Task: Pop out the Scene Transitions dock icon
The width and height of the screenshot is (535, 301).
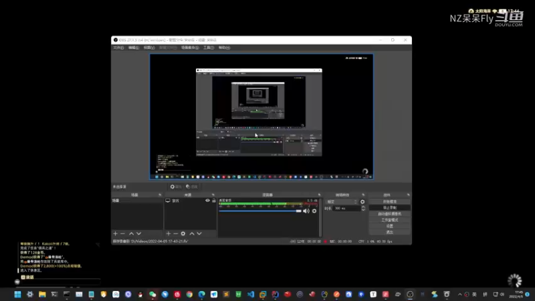Action: click(x=363, y=195)
